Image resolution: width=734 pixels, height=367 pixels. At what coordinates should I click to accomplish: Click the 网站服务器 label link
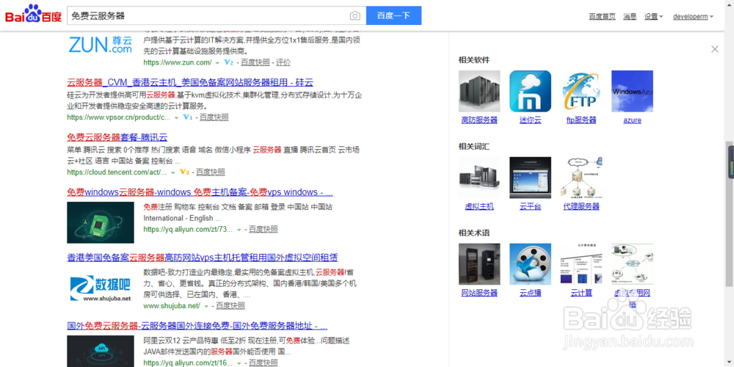pos(479,293)
